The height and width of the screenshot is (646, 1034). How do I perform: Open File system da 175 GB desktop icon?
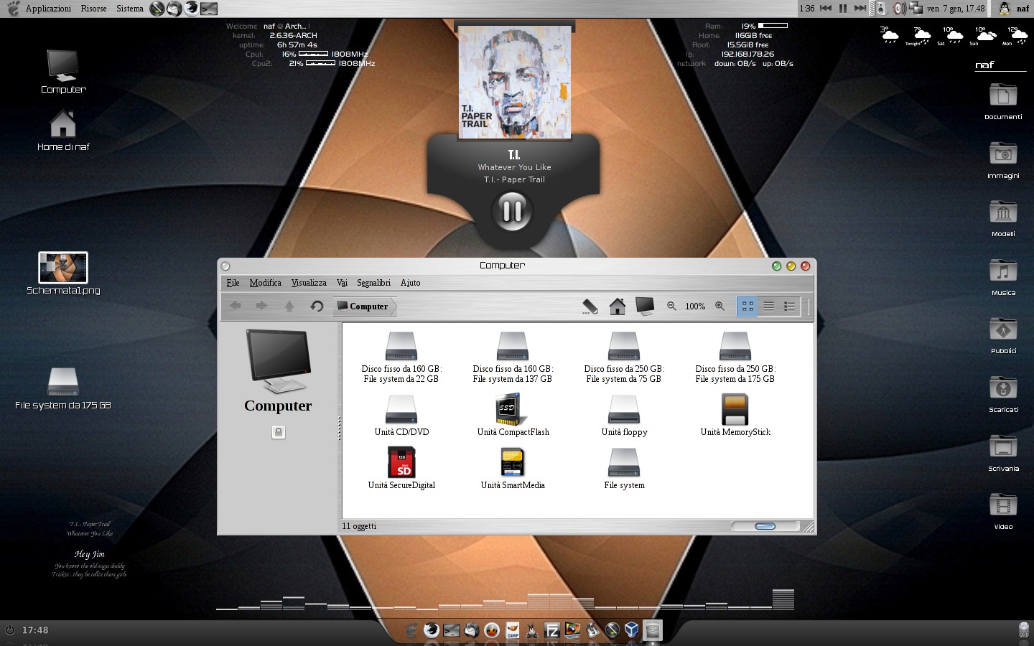(63, 388)
